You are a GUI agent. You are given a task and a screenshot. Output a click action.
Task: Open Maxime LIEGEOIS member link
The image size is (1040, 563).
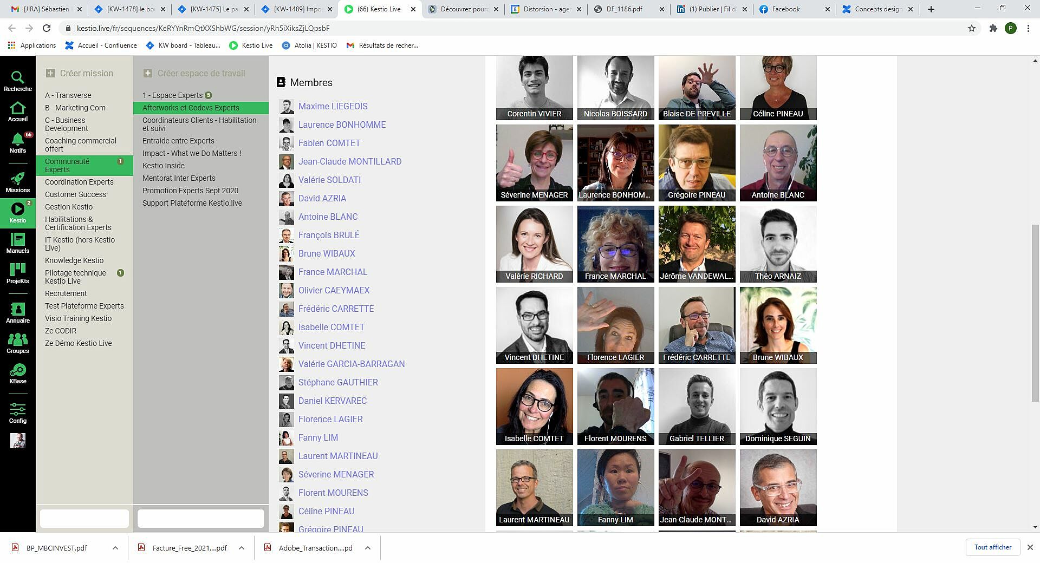tap(333, 106)
